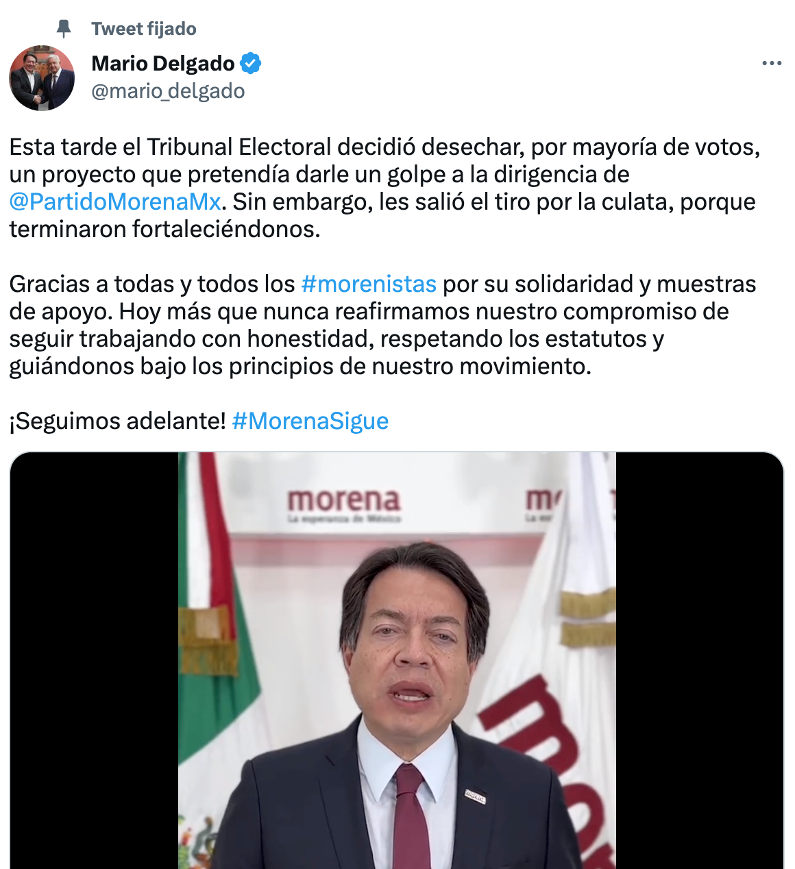Click the blue verified badge beside Mario Delgado
This screenshot has width=795, height=869.
(251, 63)
